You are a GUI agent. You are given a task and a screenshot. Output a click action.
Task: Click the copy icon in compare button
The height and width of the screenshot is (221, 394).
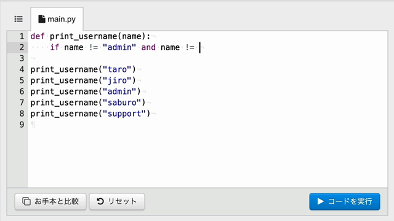point(26,201)
